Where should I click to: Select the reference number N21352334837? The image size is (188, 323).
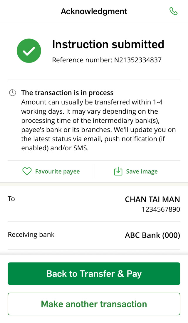point(138,60)
